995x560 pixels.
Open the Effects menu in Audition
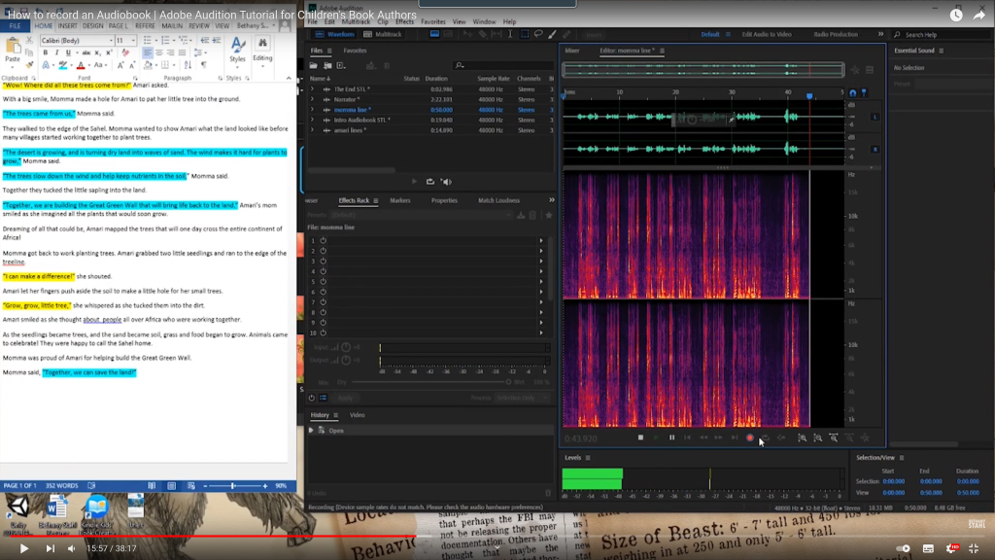[404, 21]
